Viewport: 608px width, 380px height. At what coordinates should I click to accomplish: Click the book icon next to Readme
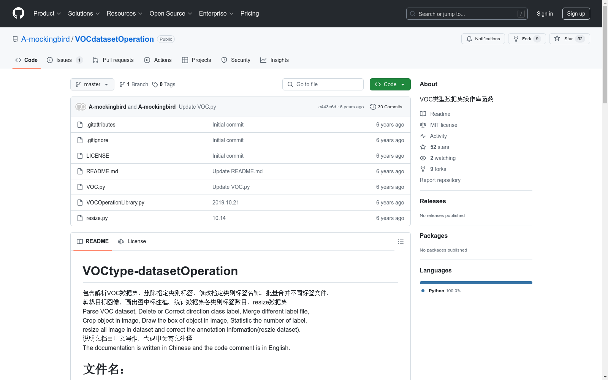click(x=423, y=114)
